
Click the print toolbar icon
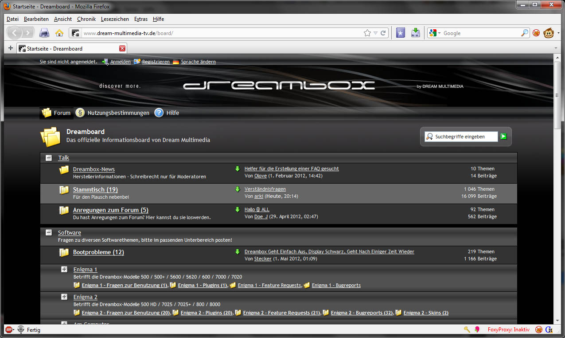[x=44, y=33]
